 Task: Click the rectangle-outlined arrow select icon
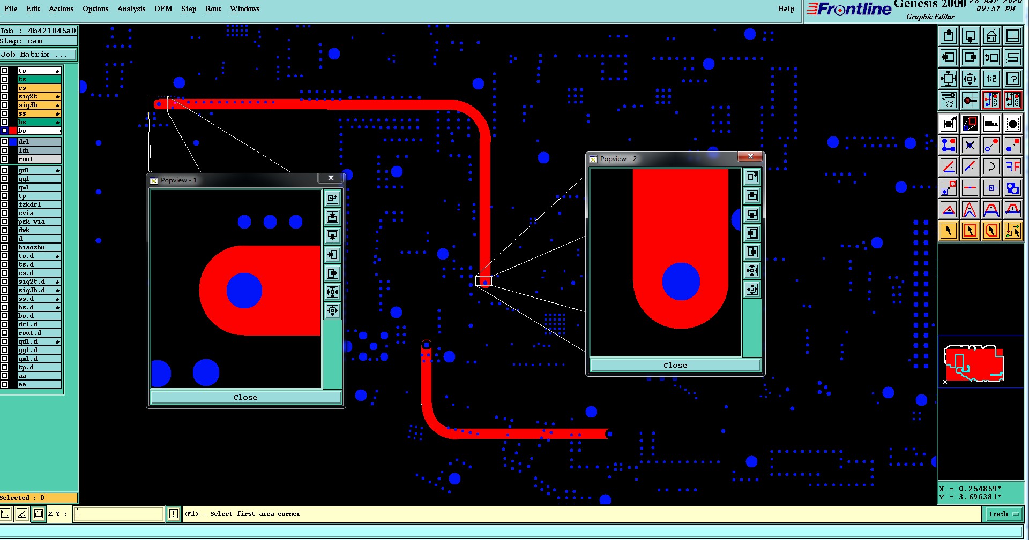pyautogui.click(x=970, y=231)
